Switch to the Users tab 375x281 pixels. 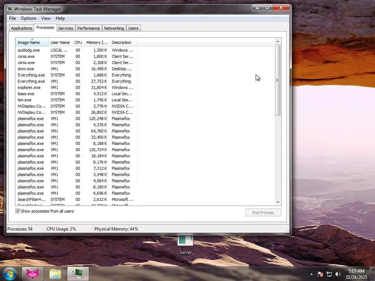(133, 28)
